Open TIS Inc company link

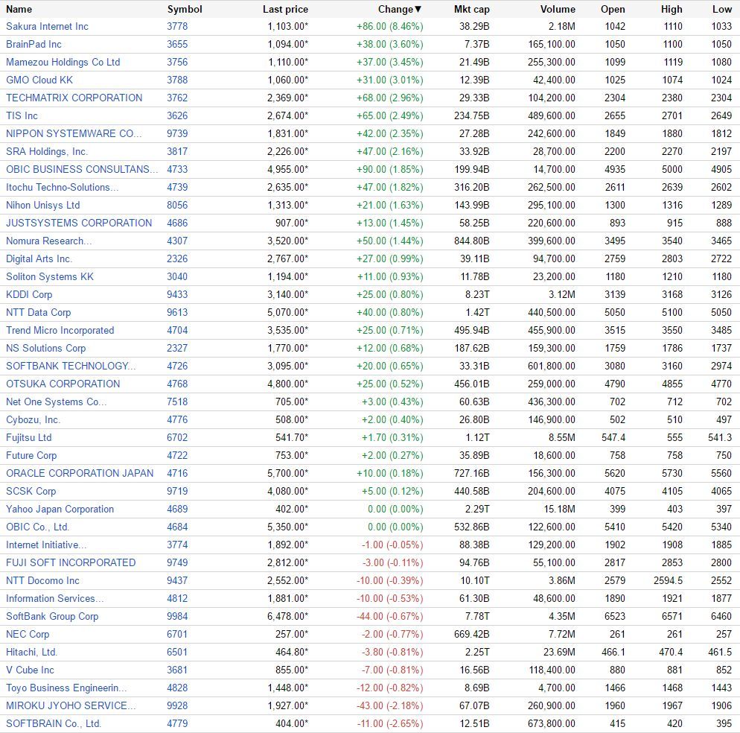pyautogui.click(x=22, y=115)
